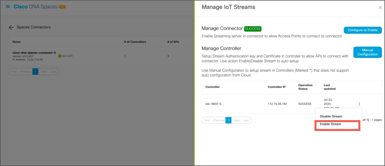Click Next in Spaces Connectors pagination
Viewport: 385px width, 166px height.
click(44, 72)
